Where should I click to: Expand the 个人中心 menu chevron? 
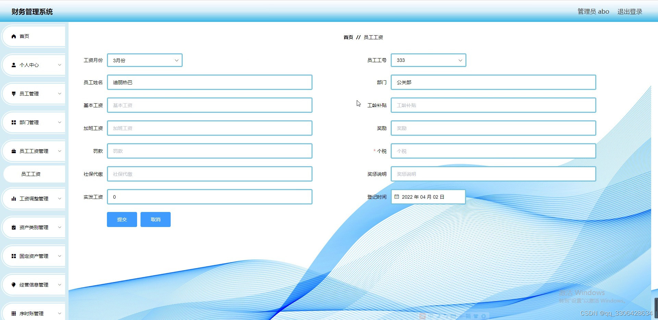tap(60, 65)
